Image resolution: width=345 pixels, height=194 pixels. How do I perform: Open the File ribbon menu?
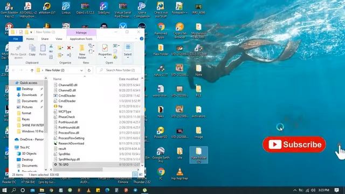16,39
